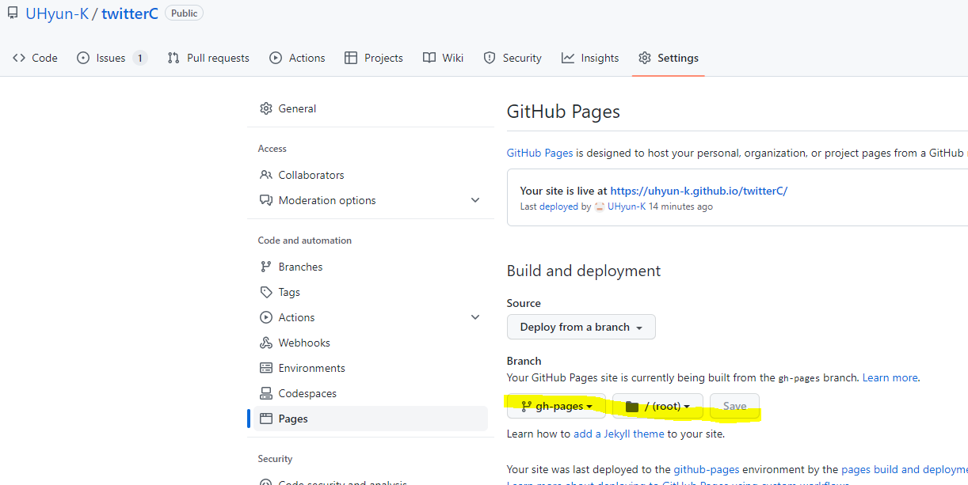Click the Codespaces icon
The height and width of the screenshot is (485, 968).
[x=266, y=393]
